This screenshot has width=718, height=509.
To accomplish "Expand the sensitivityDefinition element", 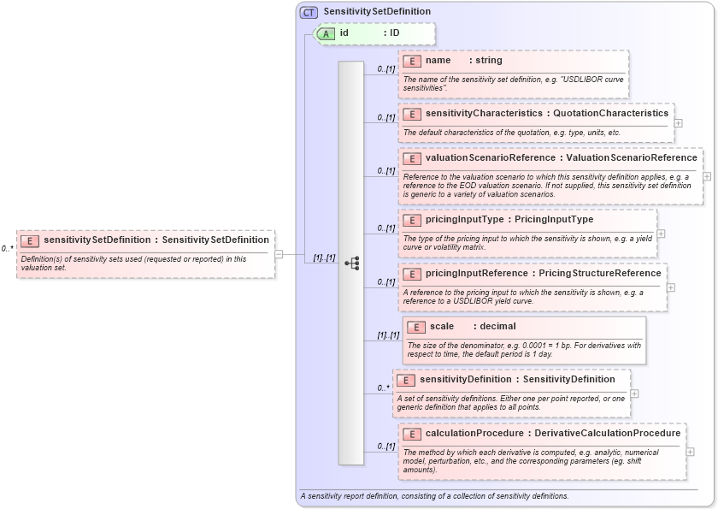I will pos(634,392).
